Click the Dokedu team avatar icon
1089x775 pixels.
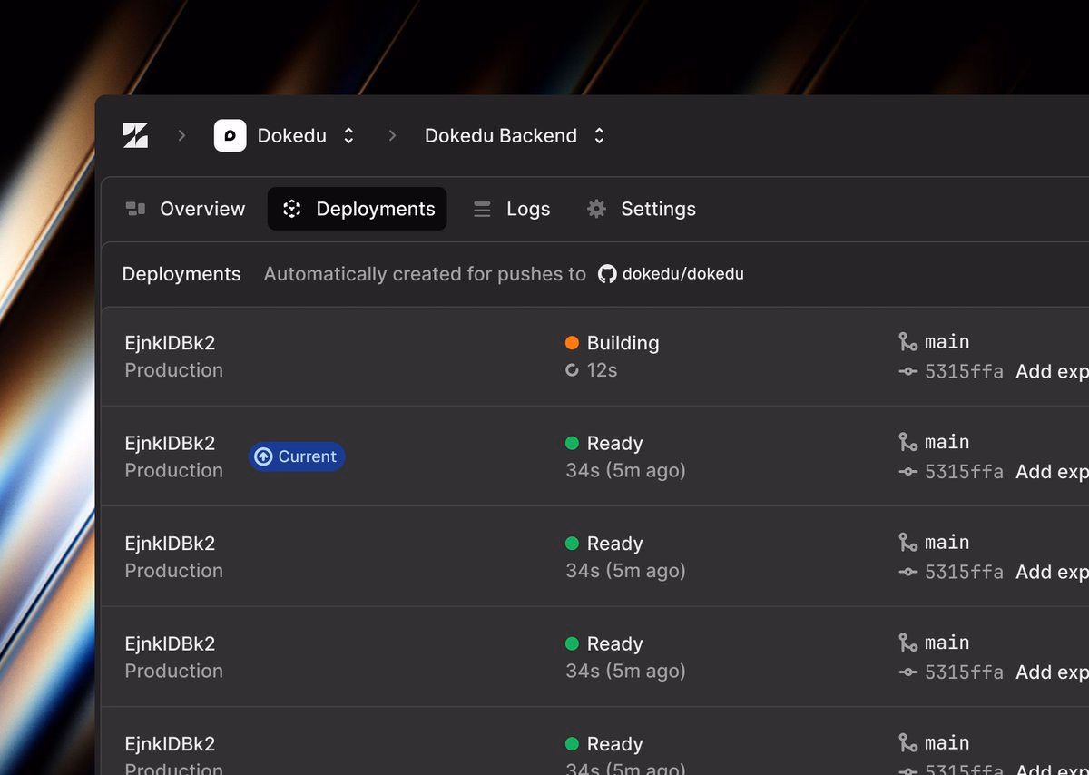230,135
